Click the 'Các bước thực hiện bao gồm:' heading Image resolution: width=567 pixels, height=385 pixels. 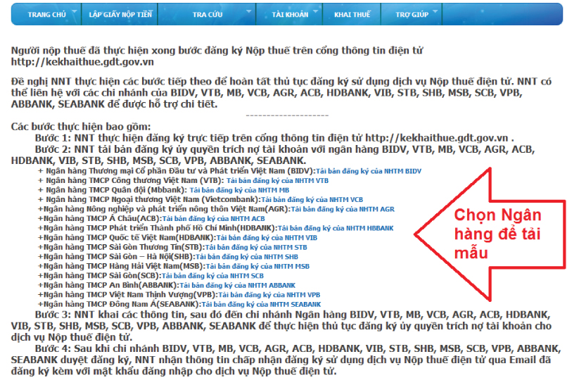coord(81,127)
